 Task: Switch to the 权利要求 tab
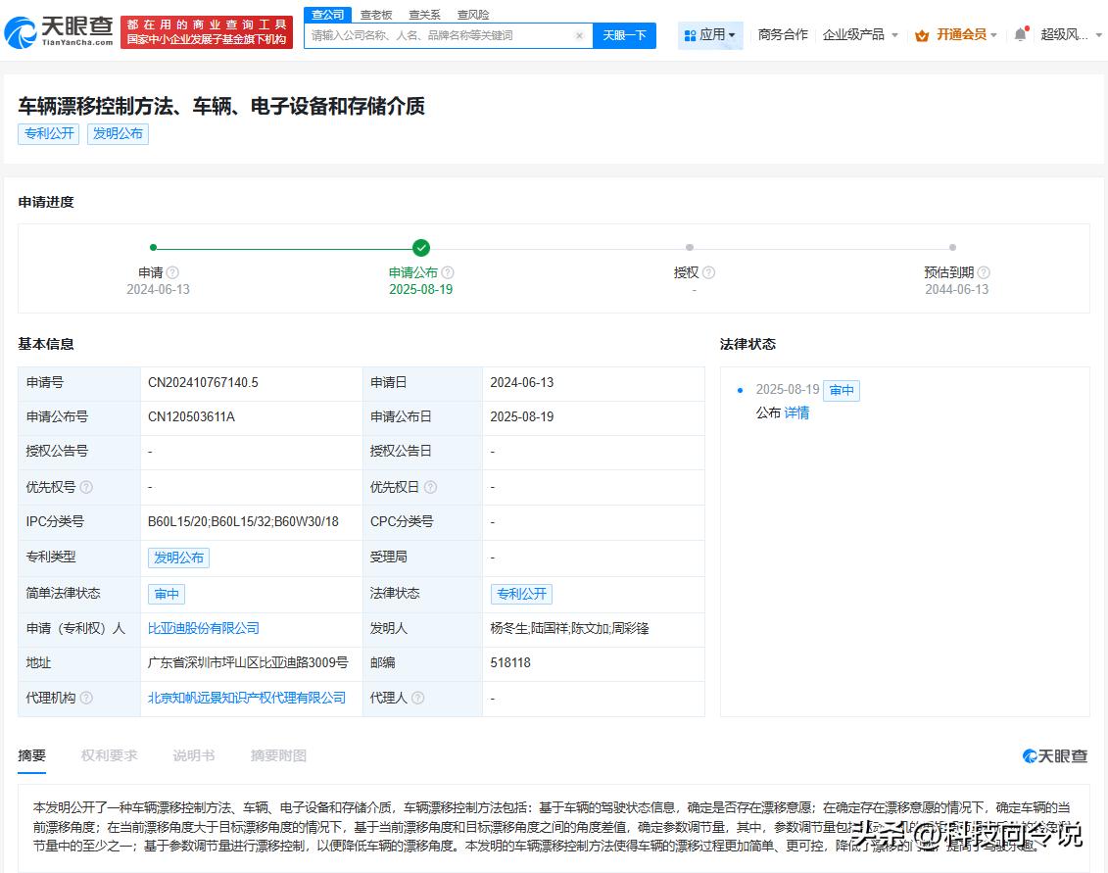(109, 755)
